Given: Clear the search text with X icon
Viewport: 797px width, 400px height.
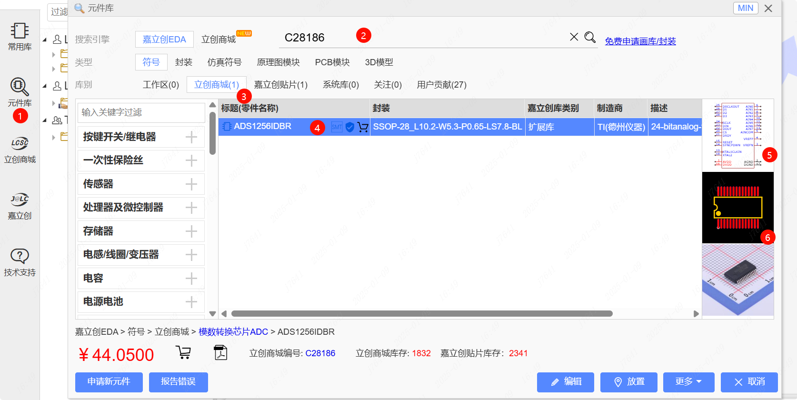Looking at the screenshot, I should coord(574,37).
